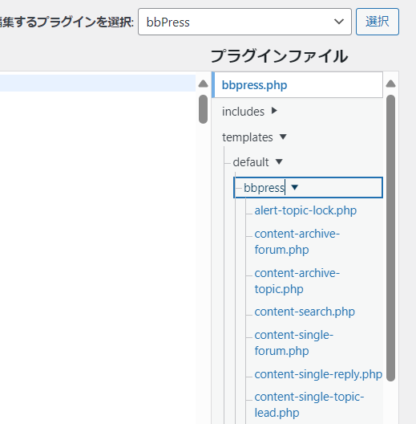Click the プラグインファイル heading

tap(279, 56)
